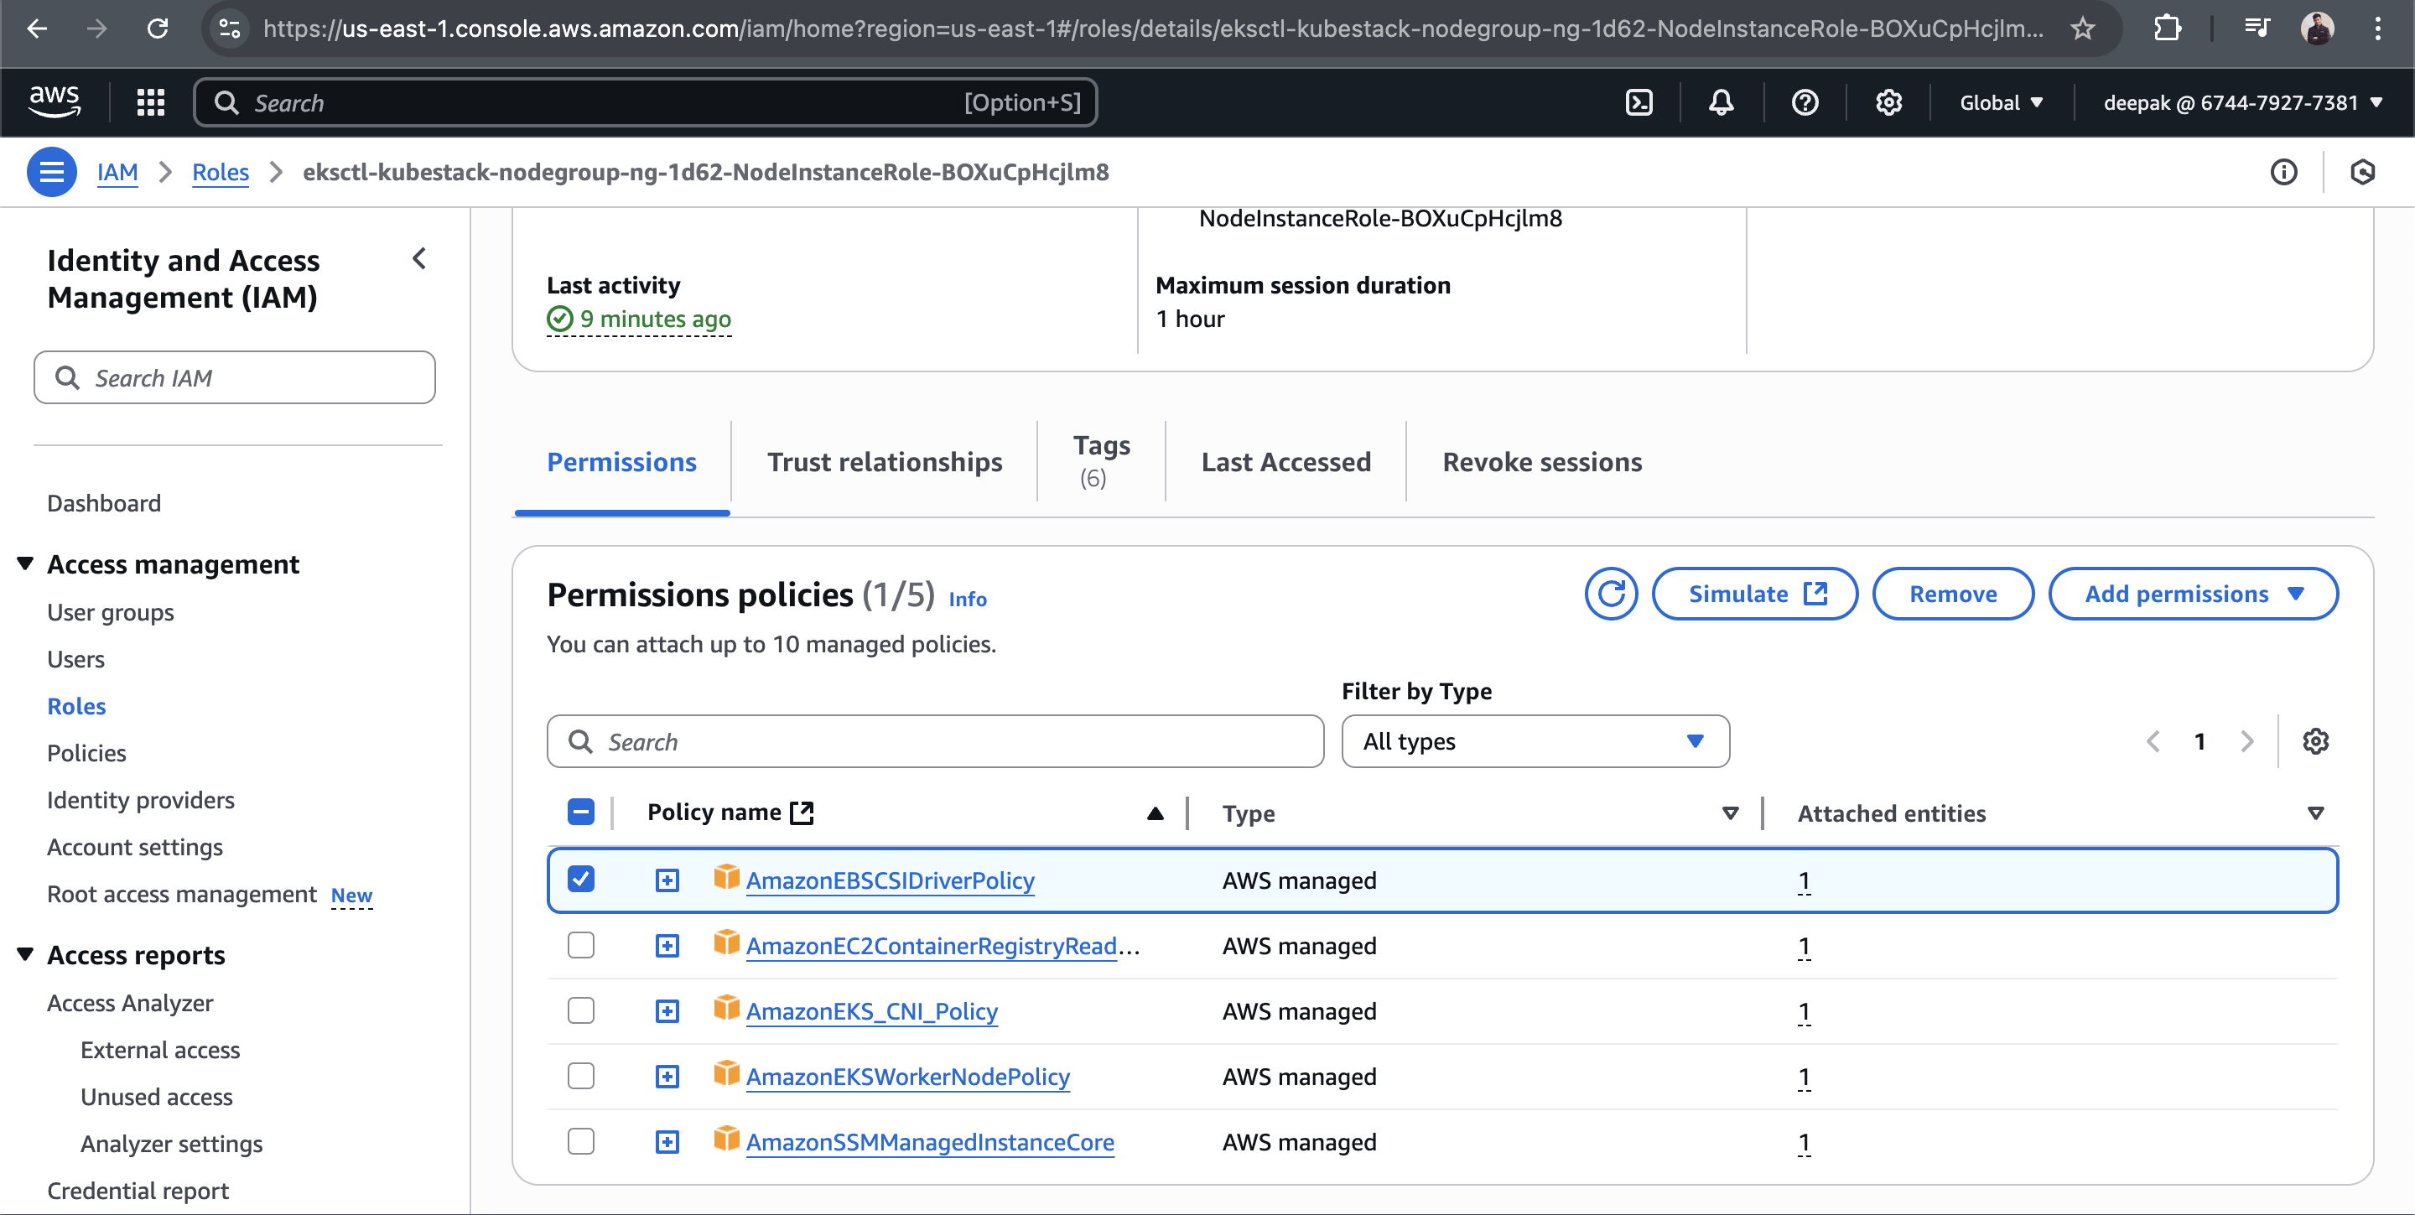This screenshot has width=2415, height=1215.
Task: Open the info panel icon beside breadcrumb
Action: 2283,173
